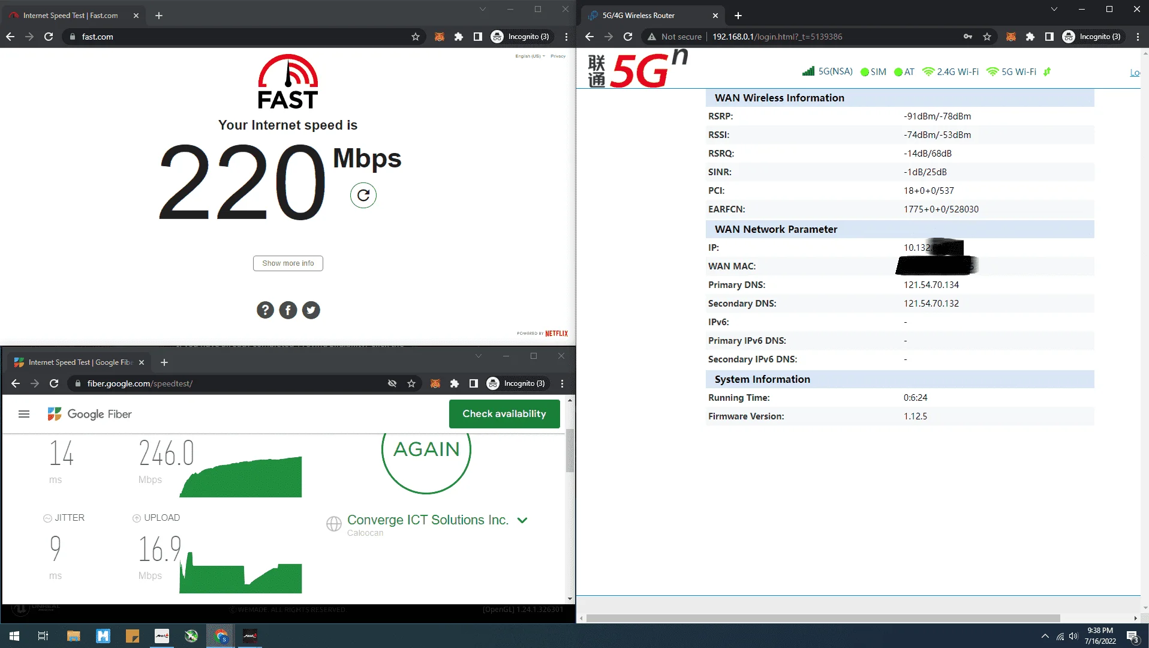Viewport: 1149px width, 648px height.
Task: Open Chrome menu in the fast.com window
Action: tap(566, 37)
